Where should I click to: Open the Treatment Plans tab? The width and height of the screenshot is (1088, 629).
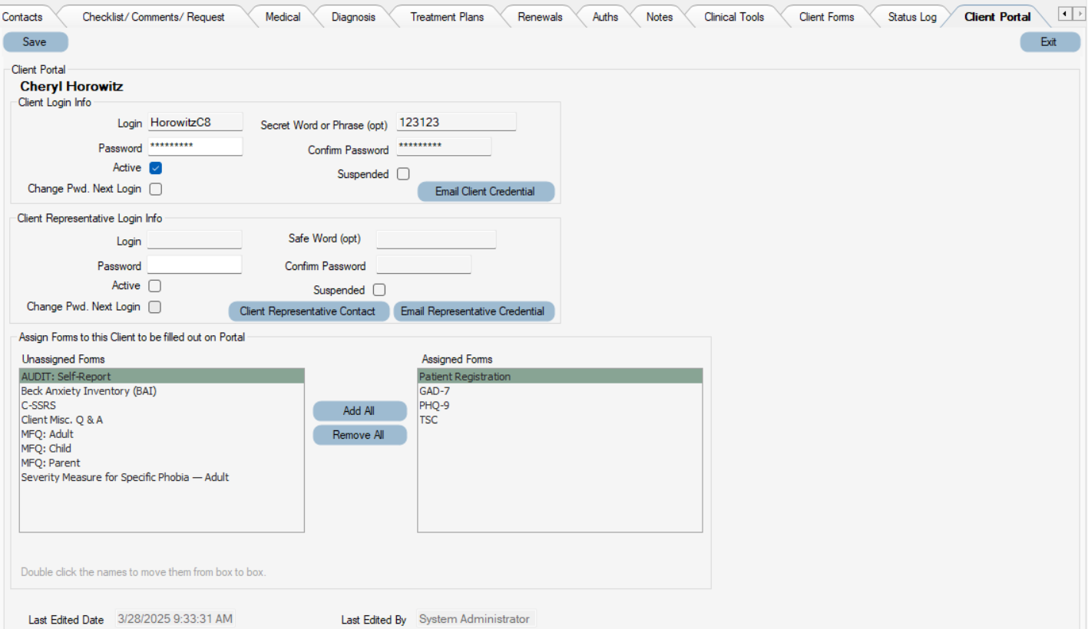pos(446,15)
